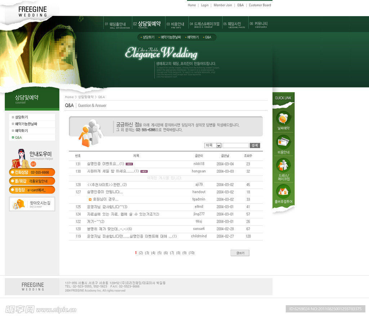Select 상담하기 in the left sidebar
Screen dimensions: 369x316
coord(21,117)
